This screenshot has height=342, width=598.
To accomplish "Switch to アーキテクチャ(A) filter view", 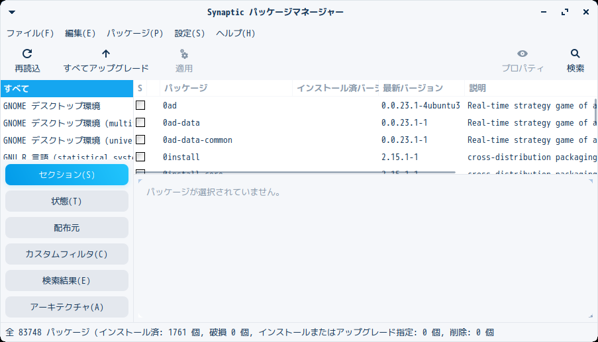I will click(x=67, y=307).
